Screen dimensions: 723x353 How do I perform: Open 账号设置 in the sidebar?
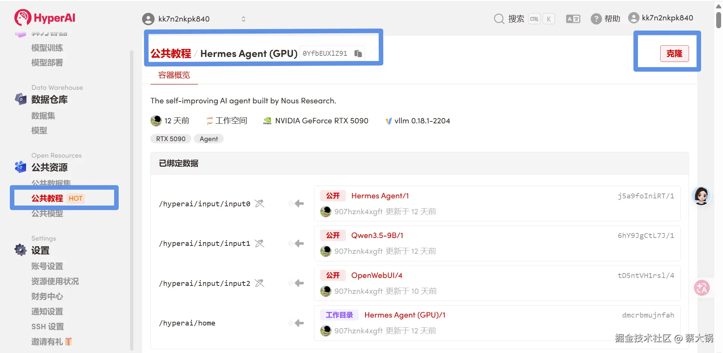(47, 266)
